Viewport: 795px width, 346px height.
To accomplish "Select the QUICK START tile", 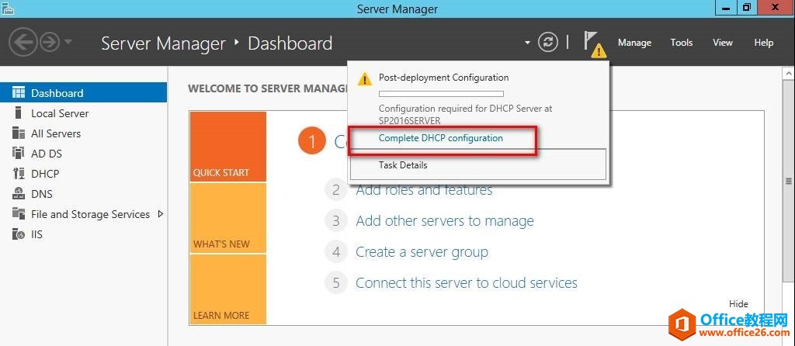I will point(227,147).
